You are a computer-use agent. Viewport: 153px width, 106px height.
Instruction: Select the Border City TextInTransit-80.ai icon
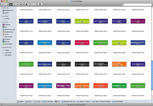[x=63, y=85]
